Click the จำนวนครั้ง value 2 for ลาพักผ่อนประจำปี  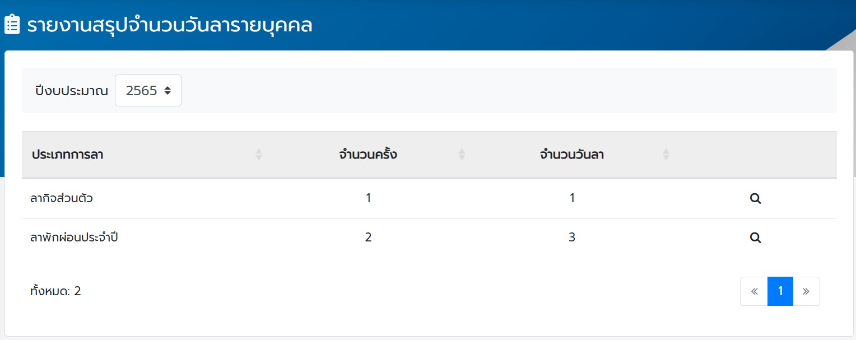368,237
